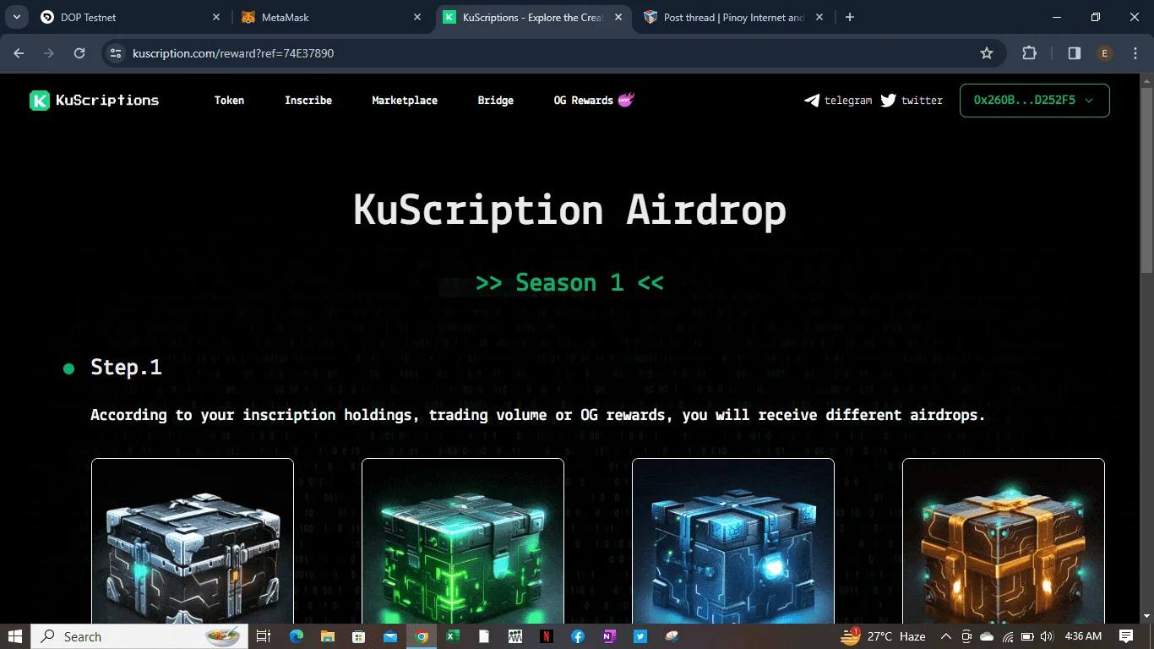Open the Windows notification center

(x=1126, y=636)
